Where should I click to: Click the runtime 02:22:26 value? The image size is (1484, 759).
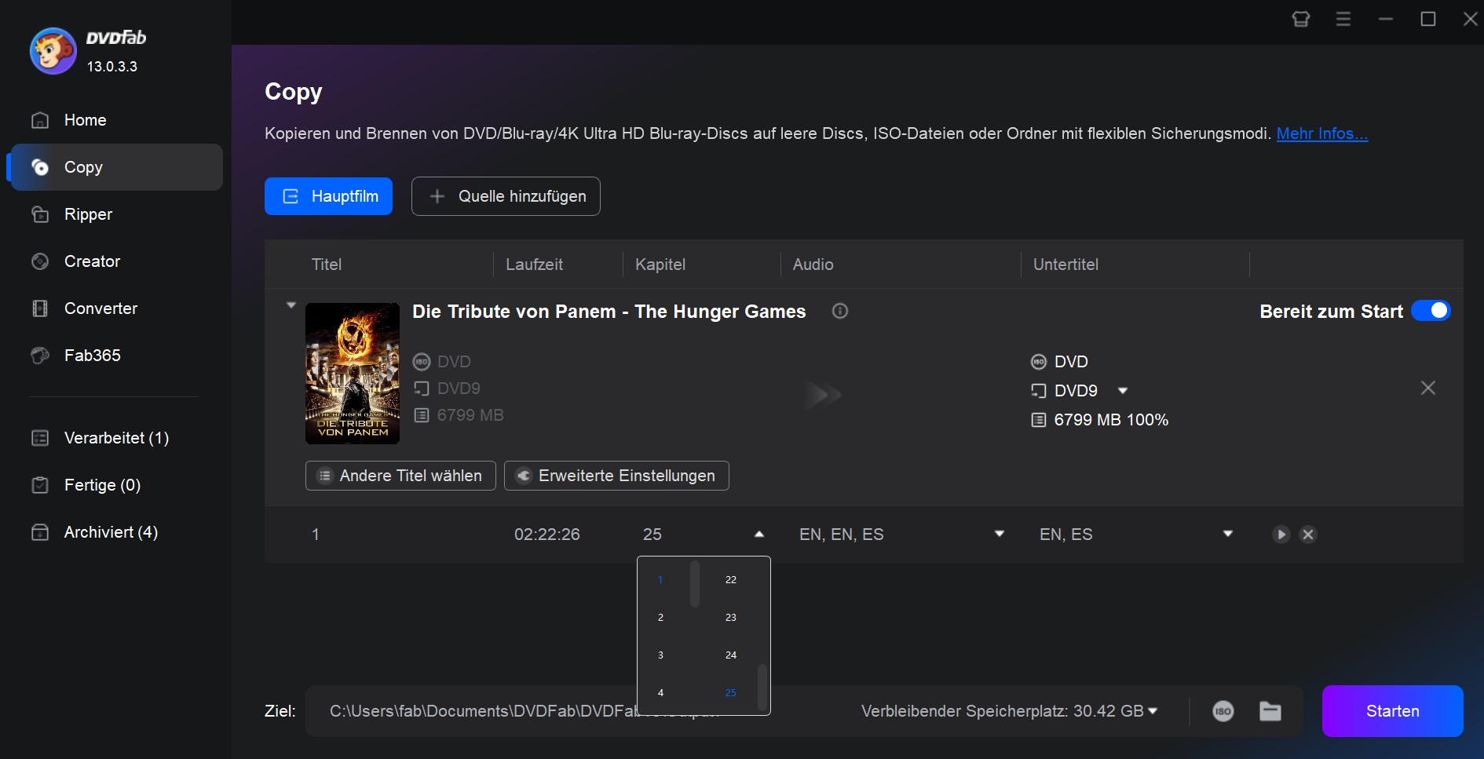coord(547,535)
